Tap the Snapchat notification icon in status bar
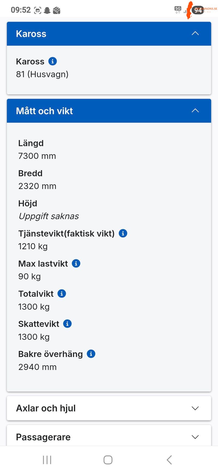 (47, 10)
